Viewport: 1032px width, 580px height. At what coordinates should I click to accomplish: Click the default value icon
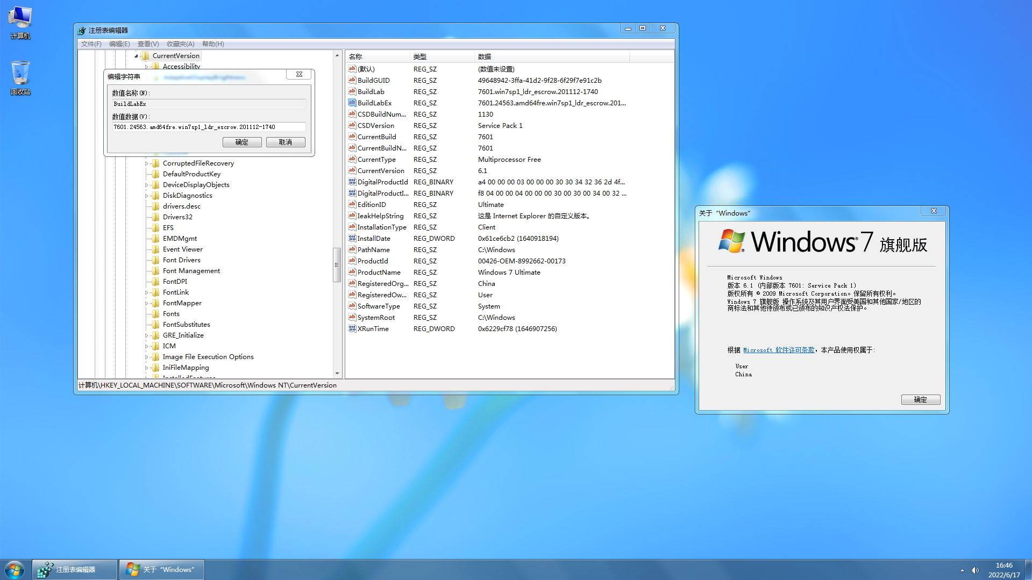tap(352, 69)
